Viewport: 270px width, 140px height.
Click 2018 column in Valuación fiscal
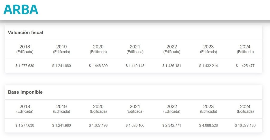pos(25,49)
